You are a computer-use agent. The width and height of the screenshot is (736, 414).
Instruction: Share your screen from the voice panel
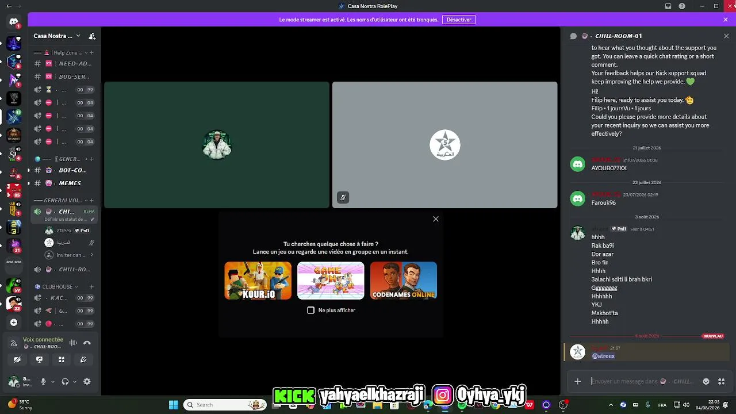tap(39, 359)
